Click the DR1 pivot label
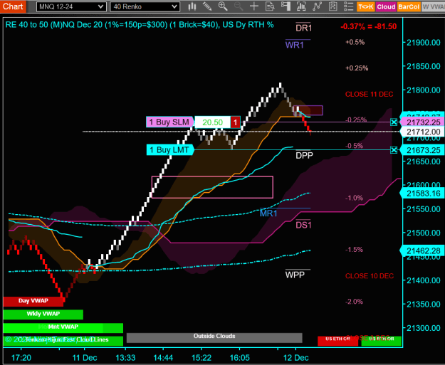The height and width of the screenshot is (365, 445). pos(303,28)
